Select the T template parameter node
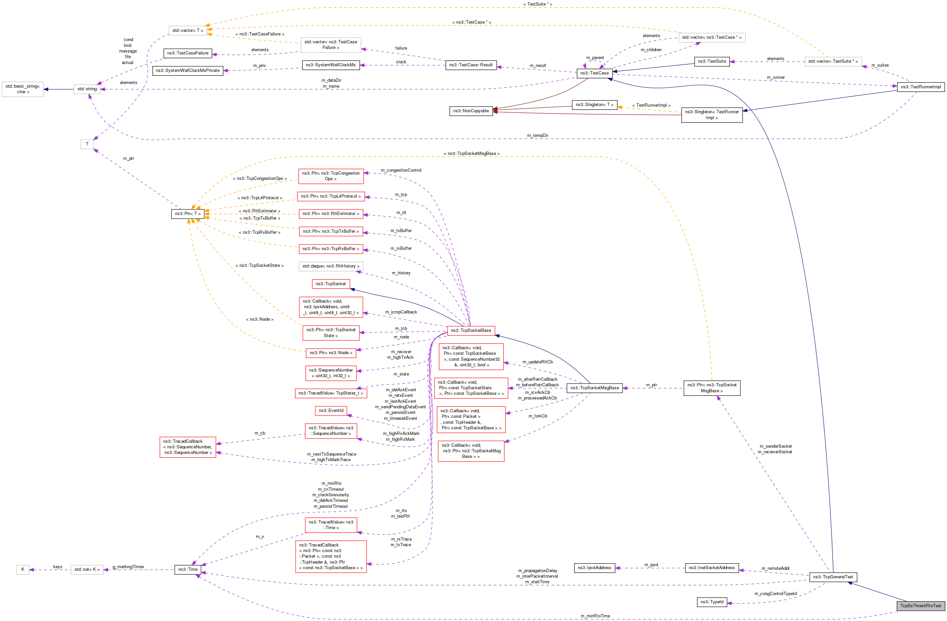Image resolution: width=947 pixels, height=621 pixels. point(87,144)
